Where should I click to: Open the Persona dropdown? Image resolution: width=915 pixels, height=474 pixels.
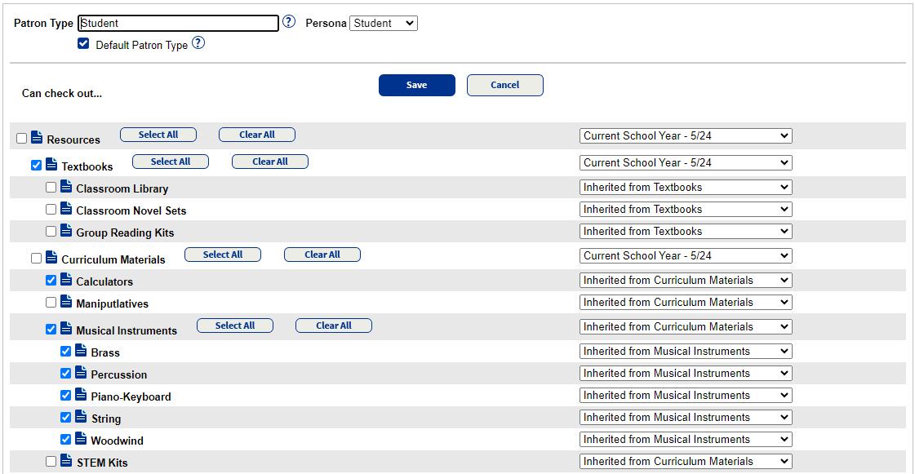coord(383,24)
